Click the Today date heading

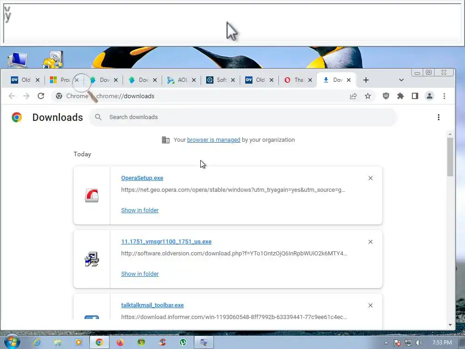coord(82,155)
